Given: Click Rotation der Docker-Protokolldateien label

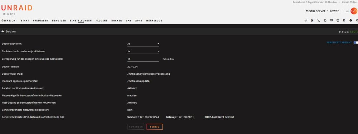Looking at the screenshot, I should pos(23,88).
